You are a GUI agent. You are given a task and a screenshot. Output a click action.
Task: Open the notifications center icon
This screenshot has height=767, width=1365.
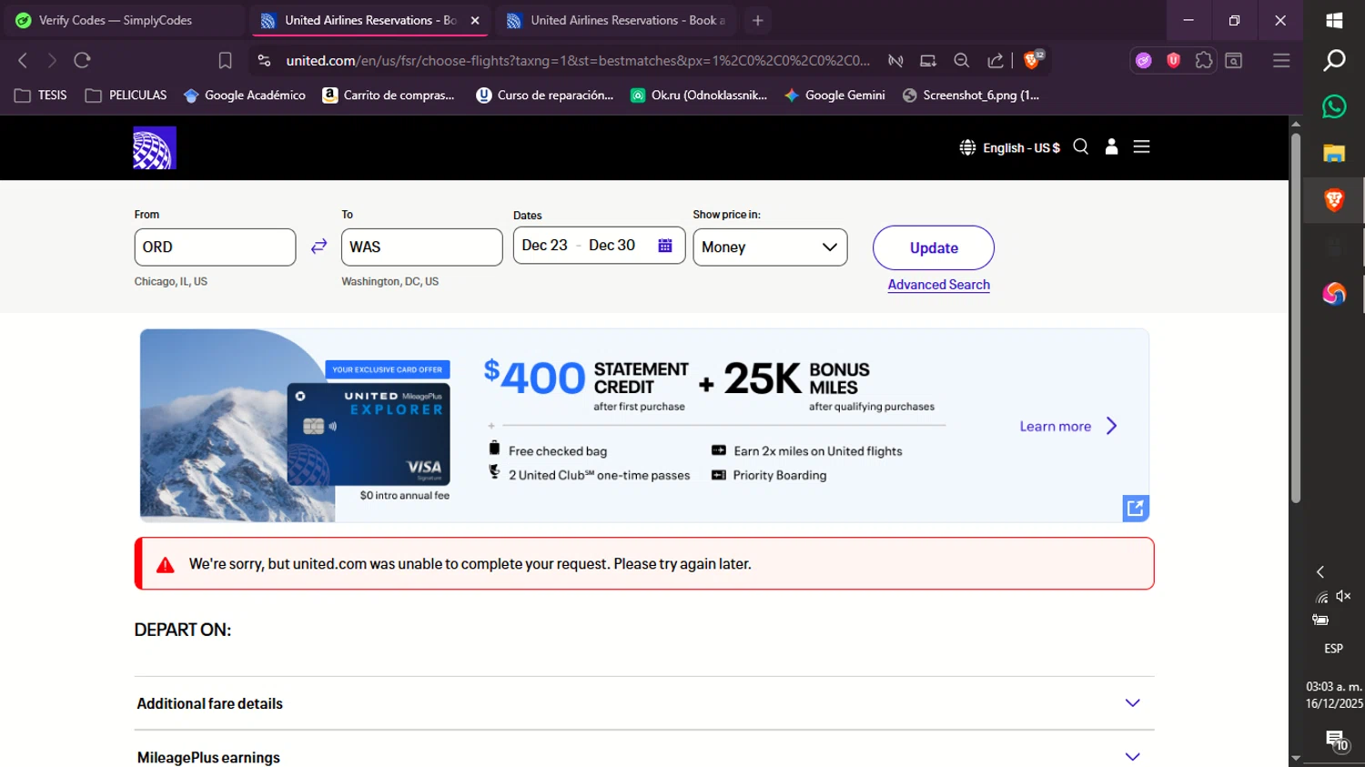tap(1336, 741)
